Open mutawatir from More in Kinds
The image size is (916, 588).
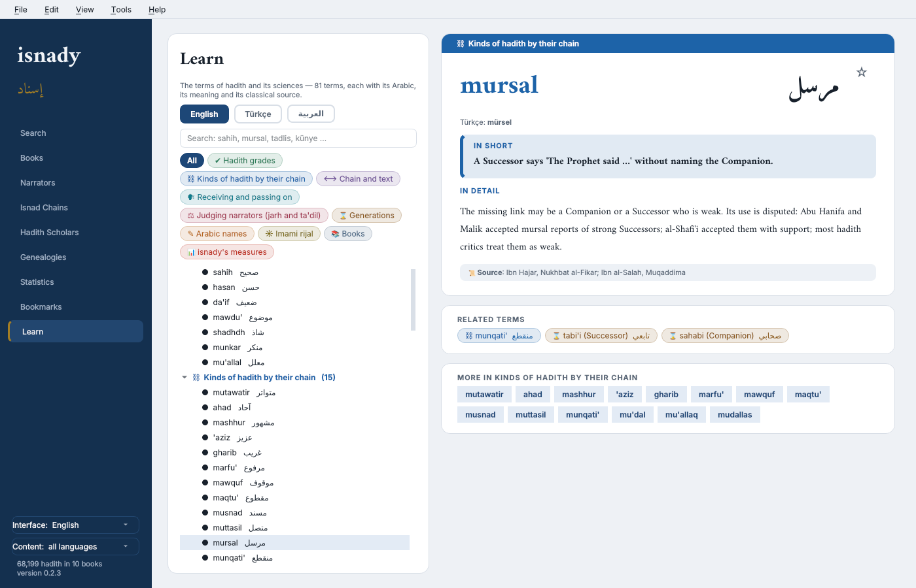click(484, 395)
